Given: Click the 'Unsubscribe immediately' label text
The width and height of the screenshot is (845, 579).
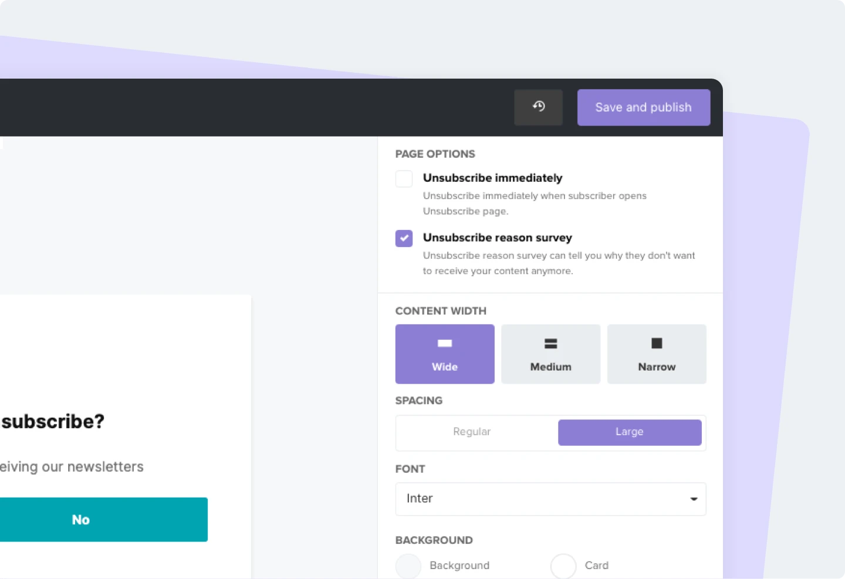Looking at the screenshot, I should (x=492, y=178).
